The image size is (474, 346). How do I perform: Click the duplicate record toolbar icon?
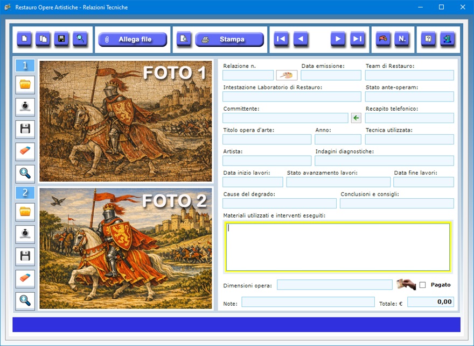pos(43,39)
